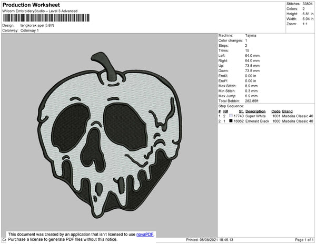This screenshot has height=244, width=316.
Task: Click the EndX value 0.00 in
Action: click(251, 76)
